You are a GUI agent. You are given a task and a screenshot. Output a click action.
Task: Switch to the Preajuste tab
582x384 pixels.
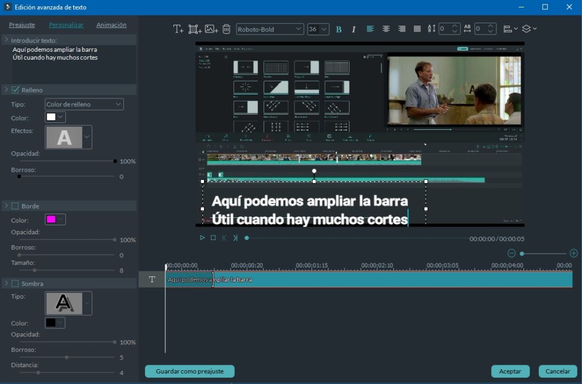22,25
